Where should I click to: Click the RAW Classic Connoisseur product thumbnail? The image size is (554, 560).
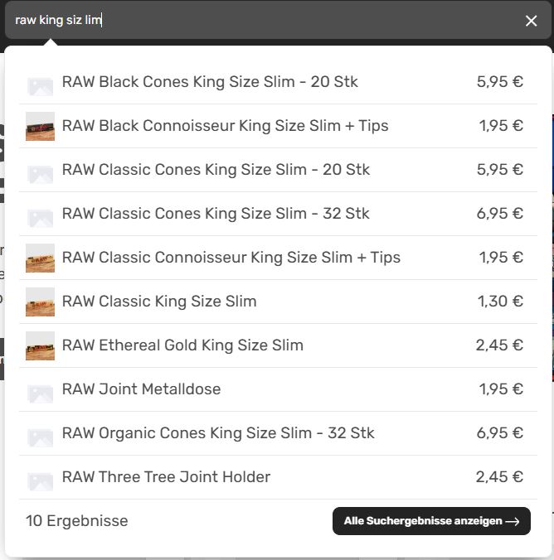[40, 258]
